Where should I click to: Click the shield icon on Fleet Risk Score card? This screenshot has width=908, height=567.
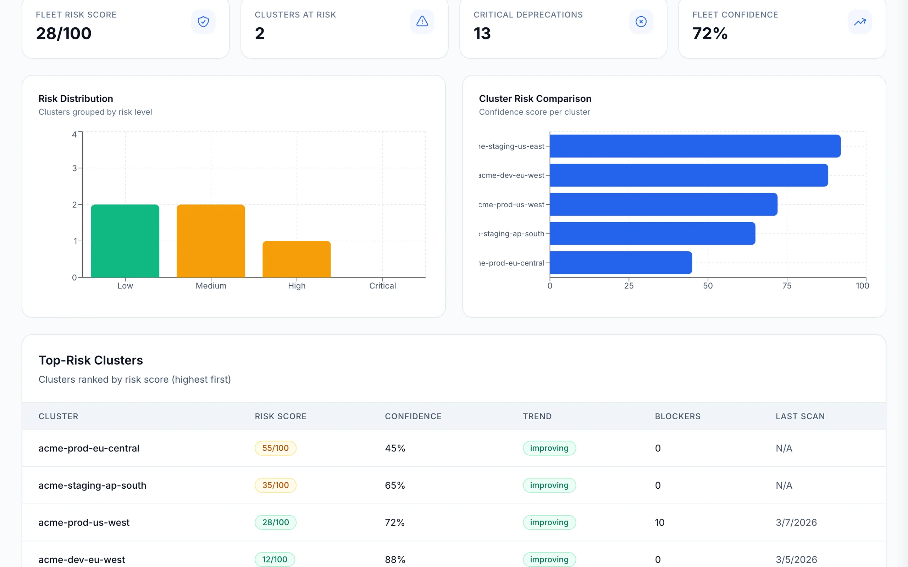coord(203,21)
